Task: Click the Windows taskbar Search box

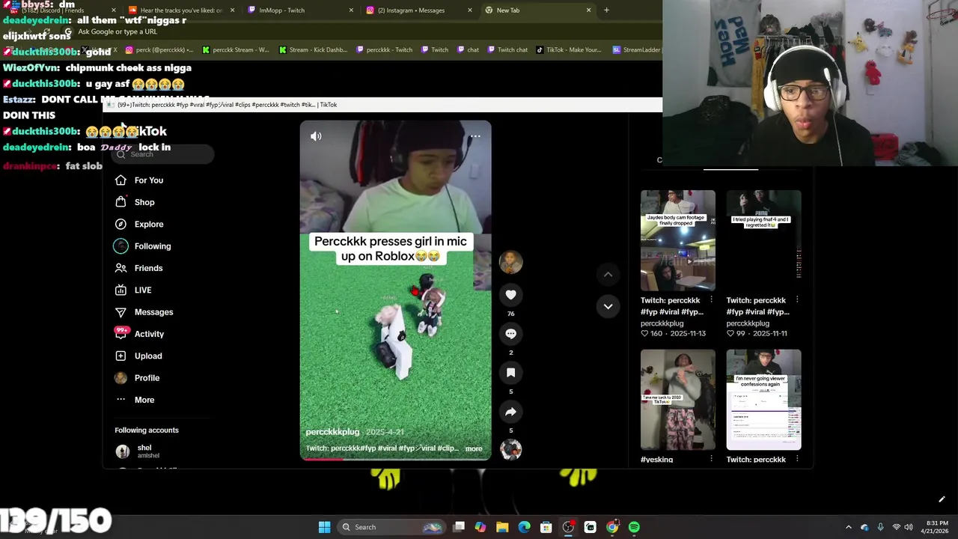Action: click(390, 527)
